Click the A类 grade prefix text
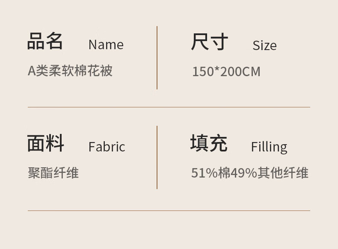This screenshot has width=338, height=249. [36, 71]
